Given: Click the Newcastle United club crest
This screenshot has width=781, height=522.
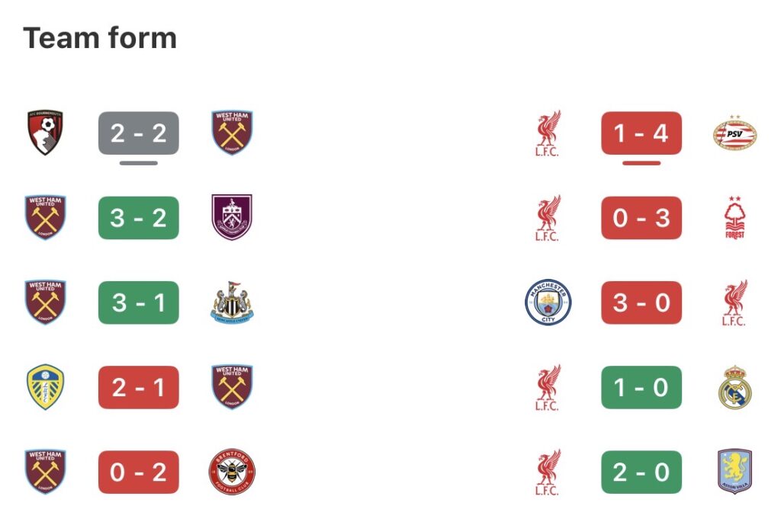Looking at the screenshot, I should (232, 303).
